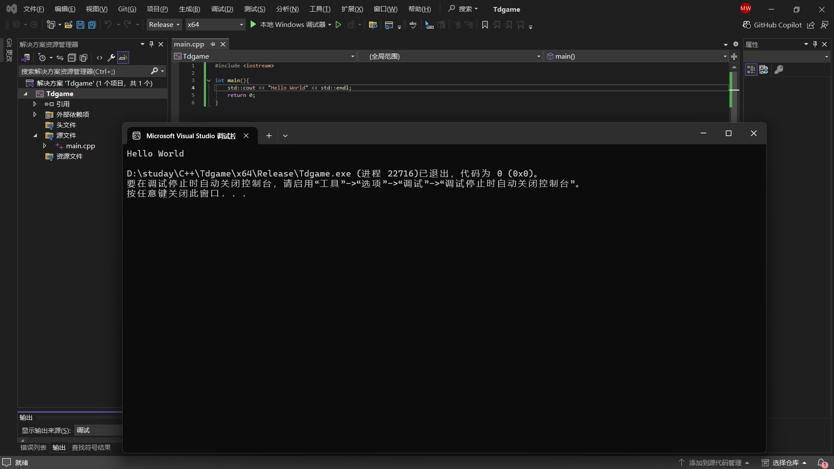Screen dimensions: 834x469
Task: Click the Open File folder icon
Action: (68, 25)
